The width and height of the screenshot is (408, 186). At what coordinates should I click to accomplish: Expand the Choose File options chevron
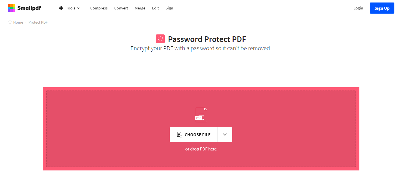[x=224, y=134]
